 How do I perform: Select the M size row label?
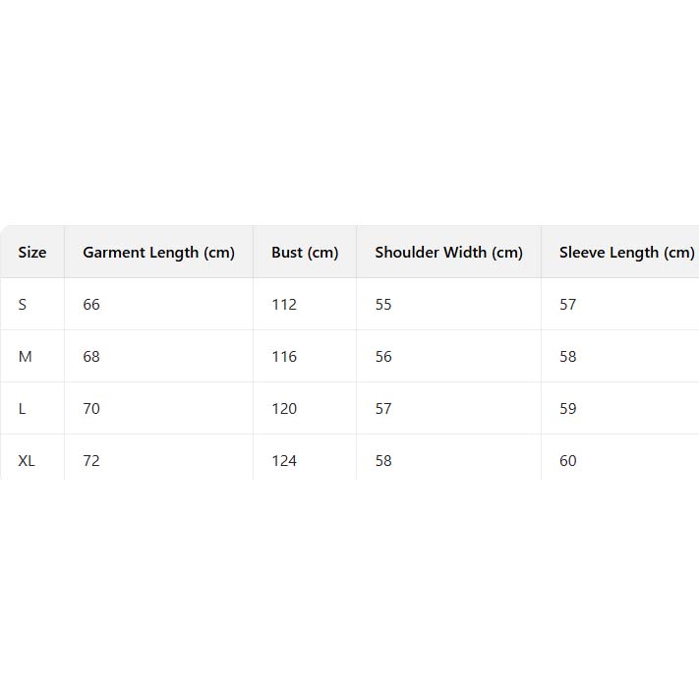point(26,357)
